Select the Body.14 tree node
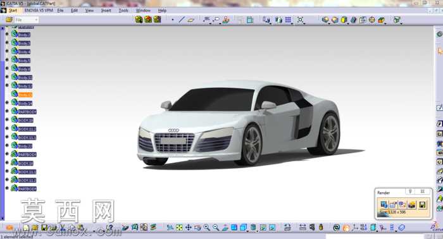Image resolution: width=443 pixels, height=239 pixels. [25, 103]
